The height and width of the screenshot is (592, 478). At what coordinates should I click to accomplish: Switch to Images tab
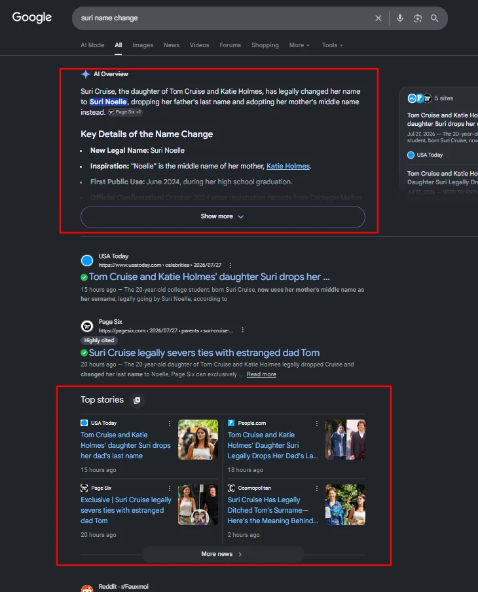pos(143,45)
